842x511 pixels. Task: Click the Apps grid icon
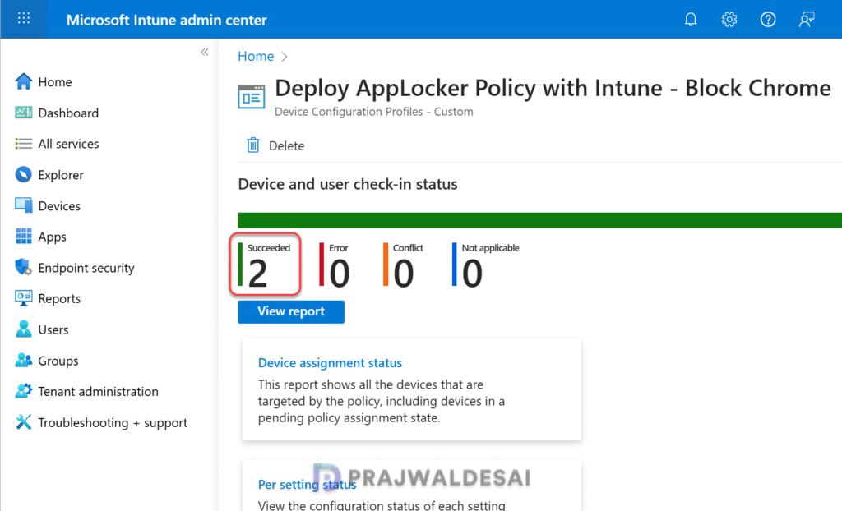click(24, 236)
